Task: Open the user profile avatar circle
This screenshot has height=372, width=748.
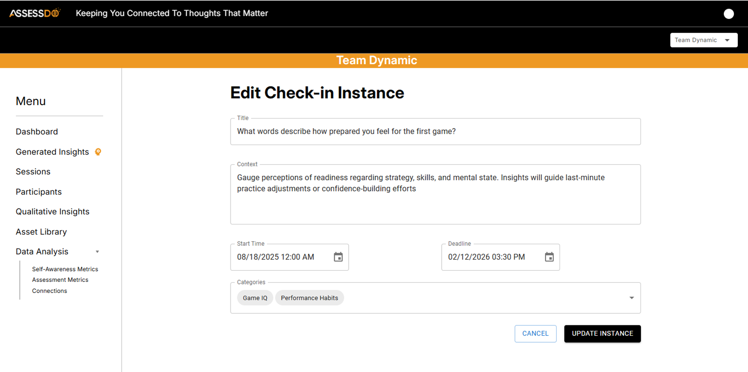Action: click(x=729, y=13)
